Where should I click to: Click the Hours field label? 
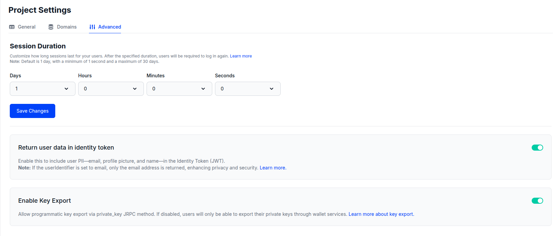(x=85, y=76)
